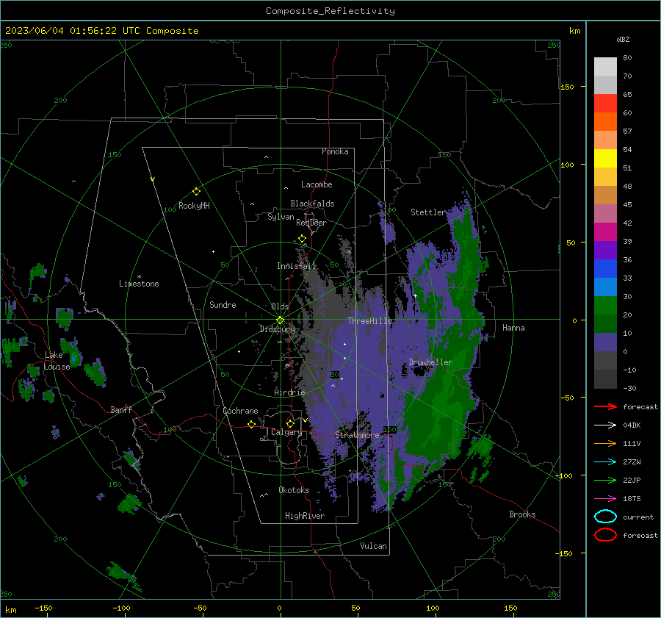Click the yellow diamond marker near RockyMH
The width and height of the screenshot is (661, 618).
[x=196, y=192]
